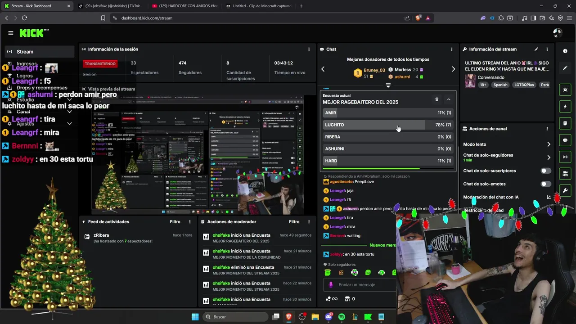The width and height of the screenshot is (576, 324).
Task: Toggle Chat de solo-suscriptores switch
Action: click(x=546, y=171)
